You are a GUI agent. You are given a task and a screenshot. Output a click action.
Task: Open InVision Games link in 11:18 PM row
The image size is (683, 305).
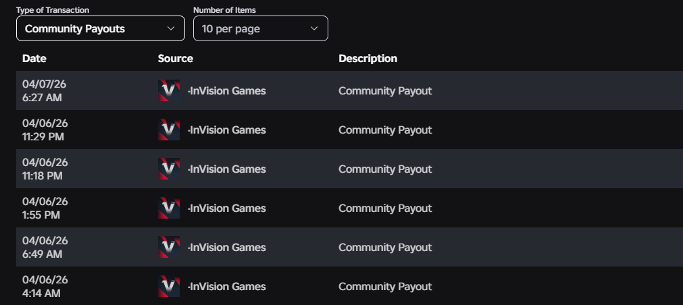coord(227,169)
